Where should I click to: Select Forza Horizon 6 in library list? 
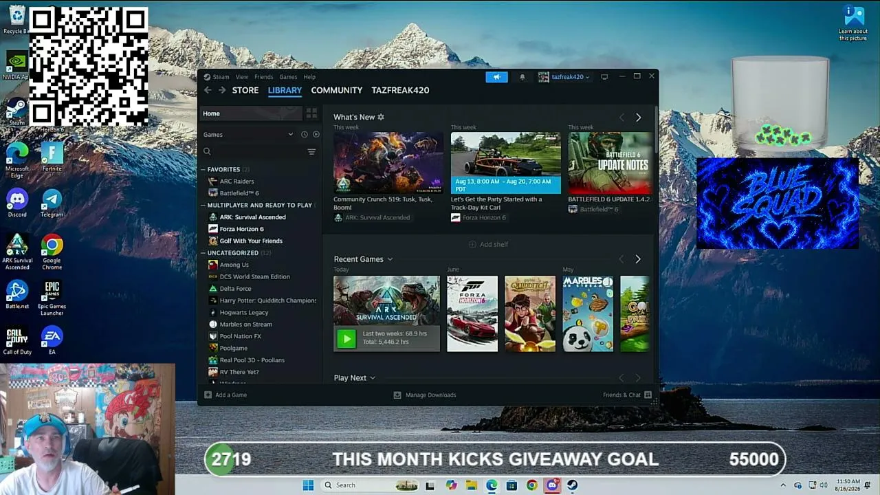[x=241, y=229]
